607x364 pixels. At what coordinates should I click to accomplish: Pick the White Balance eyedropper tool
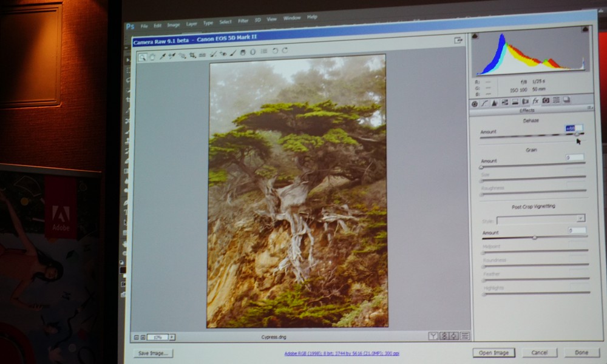click(x=162, y=56)
